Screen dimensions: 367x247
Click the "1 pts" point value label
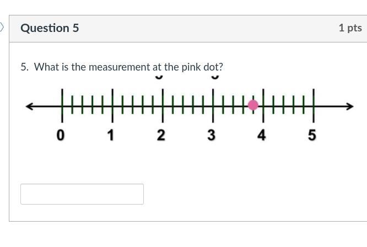[x=350, y=28]
